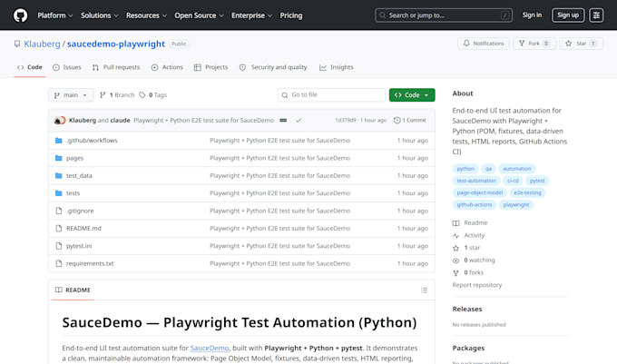Open the test_data folder
This screenshot has height=364, width=617.
click(79, 175)
